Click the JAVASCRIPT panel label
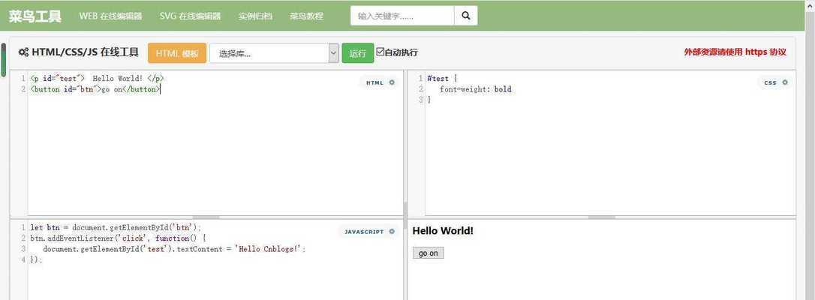 tap(364, 232)
